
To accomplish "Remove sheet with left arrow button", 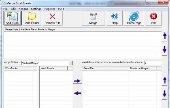I will tap(77, 93).
